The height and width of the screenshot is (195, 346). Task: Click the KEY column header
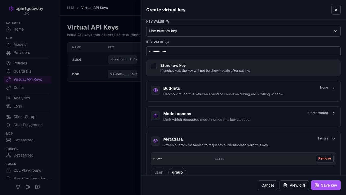pyautogui.click(x=111, y=47)
